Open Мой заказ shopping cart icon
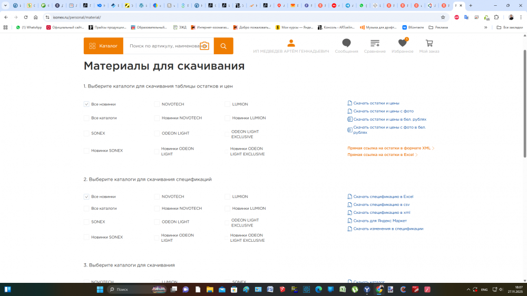Viewport: 527px width, 296px height. pyautogui.click(x=429, y=43)
